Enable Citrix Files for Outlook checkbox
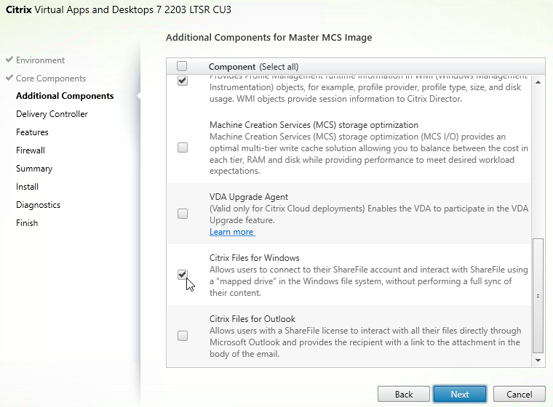 point(183,336)
